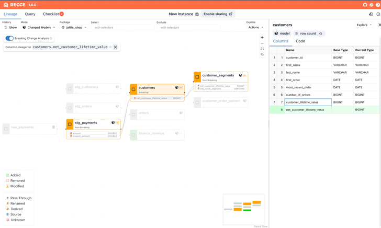Screen dimensions: 381x228
Task: Check the finance_revenue node checkbox
Action: tap(133, 135)
